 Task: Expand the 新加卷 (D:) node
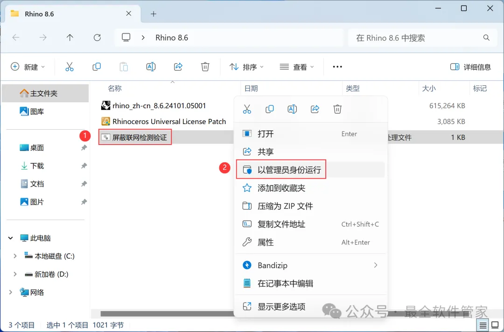pos(15,274)
